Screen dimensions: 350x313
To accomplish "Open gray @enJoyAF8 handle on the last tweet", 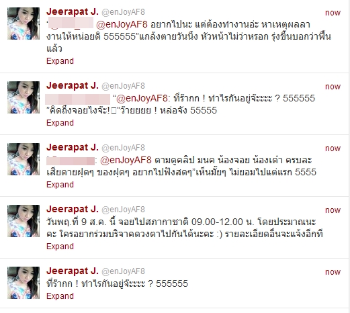I will click(124, 271).
